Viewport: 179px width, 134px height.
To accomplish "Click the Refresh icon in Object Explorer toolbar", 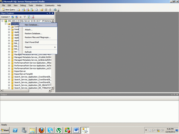I will (x=29, y=17).
